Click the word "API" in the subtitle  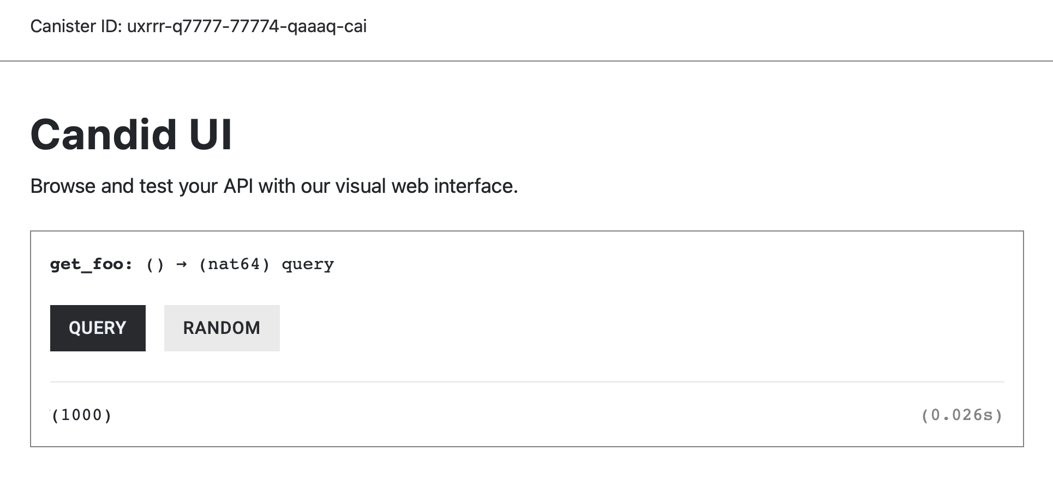point(238,186)
